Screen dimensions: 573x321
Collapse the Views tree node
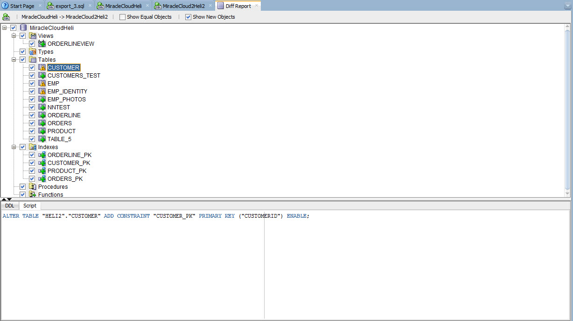14,36
